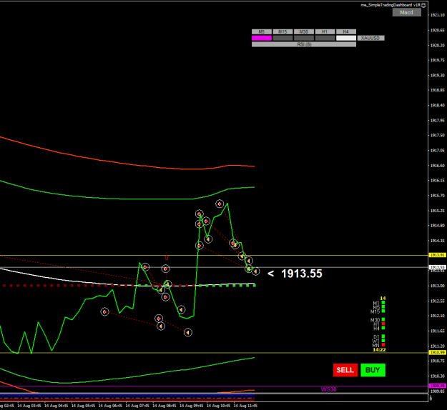The image size is (447, 410).
Task: Click the grey signal cell under M15
Action: coord(283,38)
